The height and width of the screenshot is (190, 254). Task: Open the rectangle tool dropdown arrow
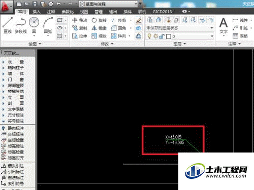pos(66,20)
